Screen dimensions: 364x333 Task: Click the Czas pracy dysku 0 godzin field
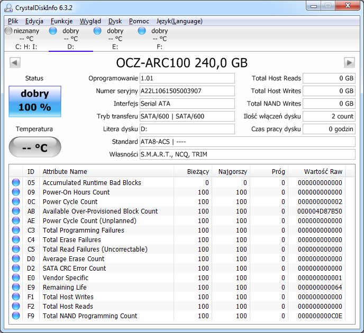[x=329, y=129]
